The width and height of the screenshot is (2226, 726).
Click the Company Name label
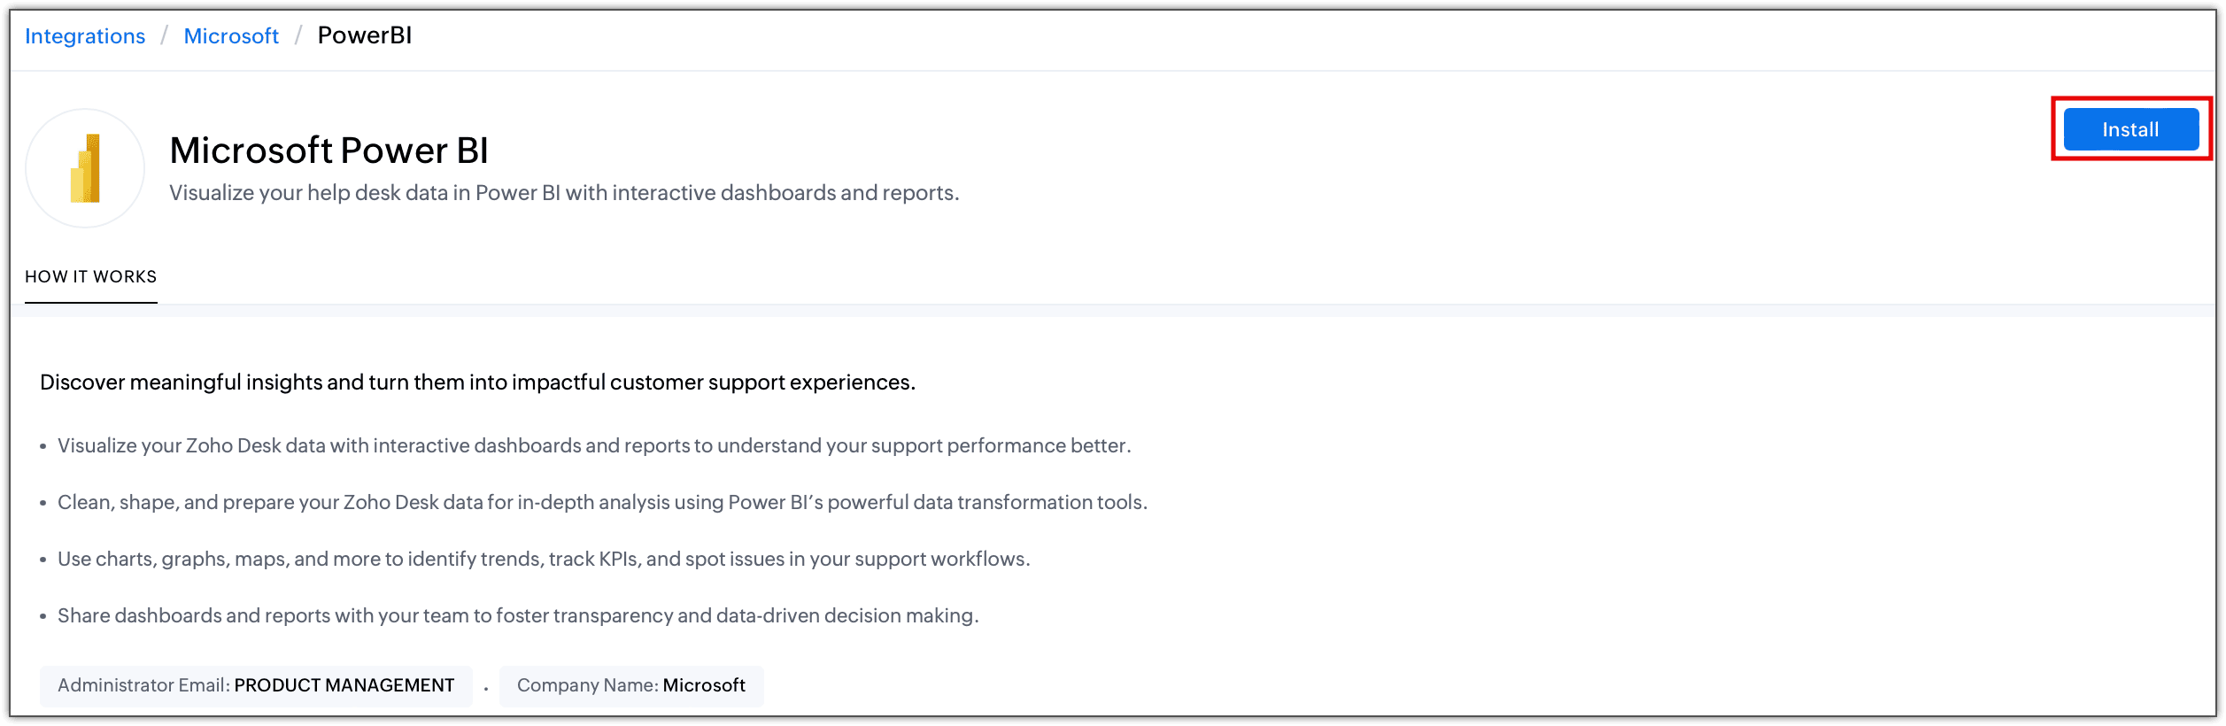point(587,685)
